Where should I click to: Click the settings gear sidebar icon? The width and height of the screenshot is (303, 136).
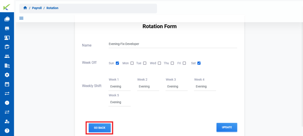pyautogui.click(x=7, y=75)
